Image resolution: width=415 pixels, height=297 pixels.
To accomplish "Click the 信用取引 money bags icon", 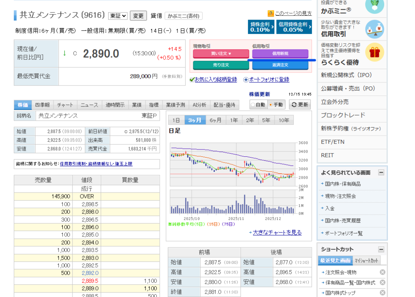I will pos(374,28).
